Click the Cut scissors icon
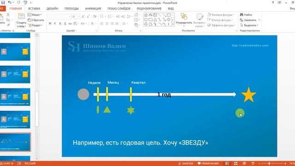This screenshot has width=295, height=166. pos(8,14)
